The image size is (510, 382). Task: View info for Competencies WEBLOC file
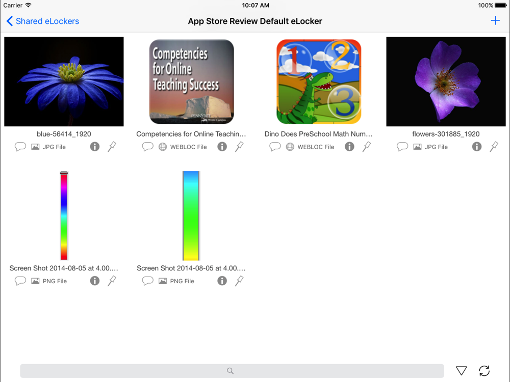pyautogui.click(x=222, y=147)
